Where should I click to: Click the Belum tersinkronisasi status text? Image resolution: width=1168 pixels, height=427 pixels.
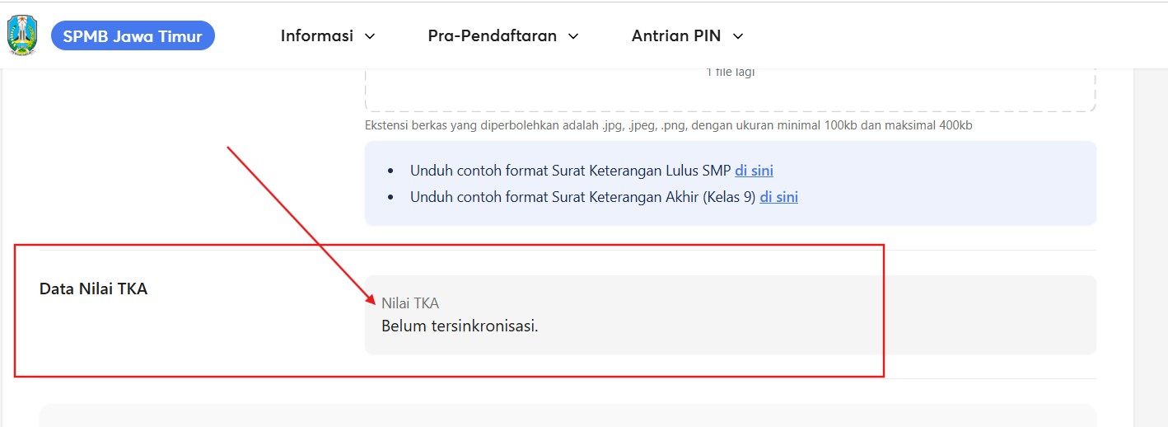(x=460, y=326)
